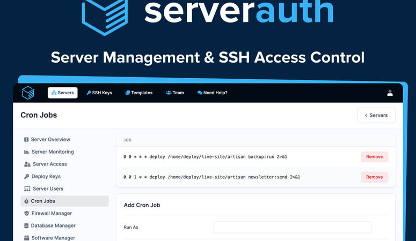Click the JOB column header
Viewport: 416px width, 241px height.
(127, 140)
